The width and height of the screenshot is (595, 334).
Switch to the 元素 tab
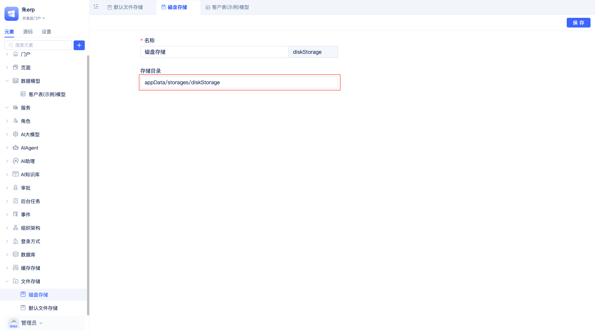point(9,32)
